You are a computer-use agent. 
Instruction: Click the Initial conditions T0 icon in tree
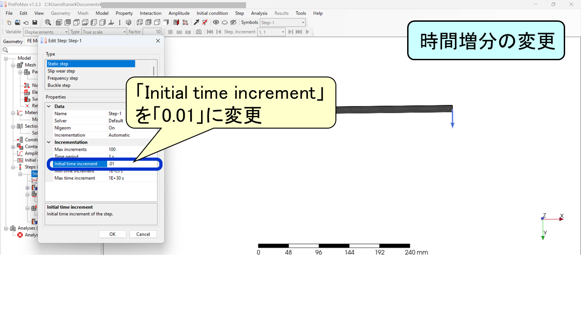tap(20, 160)
